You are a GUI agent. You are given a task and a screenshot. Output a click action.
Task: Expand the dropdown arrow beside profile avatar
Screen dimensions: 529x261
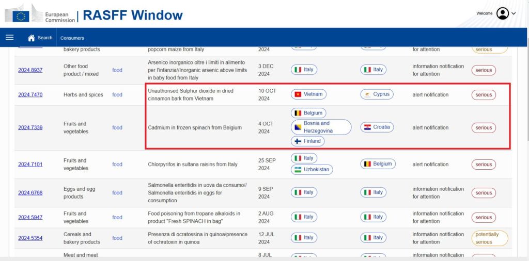[x=514, y=14]
